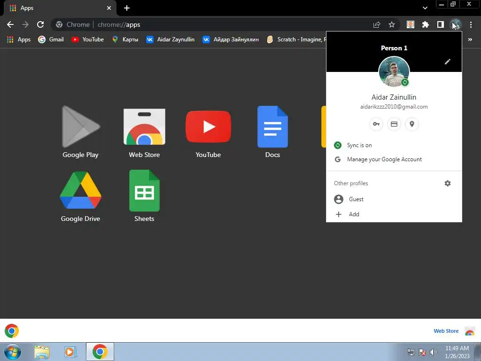
Task: Share this page icon in address bar
Action: [377, 24]
